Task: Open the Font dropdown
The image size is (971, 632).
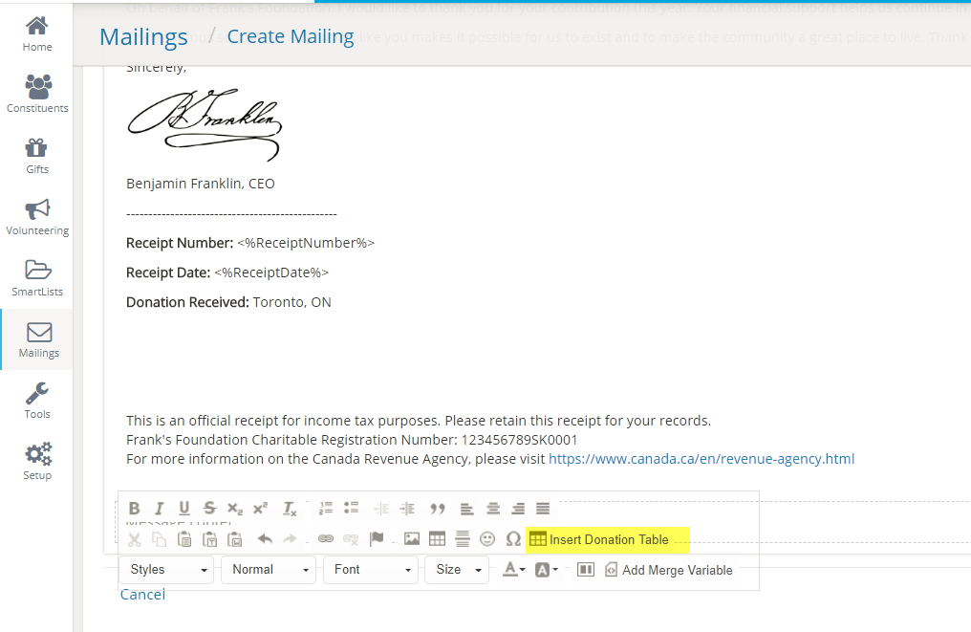Action: (x=369, y=570)
